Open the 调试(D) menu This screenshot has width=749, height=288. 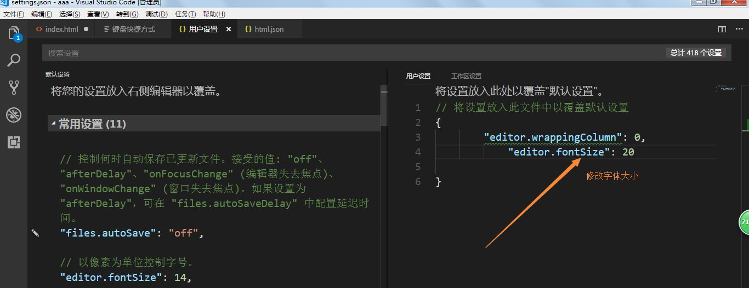click(x=156, y=14)
